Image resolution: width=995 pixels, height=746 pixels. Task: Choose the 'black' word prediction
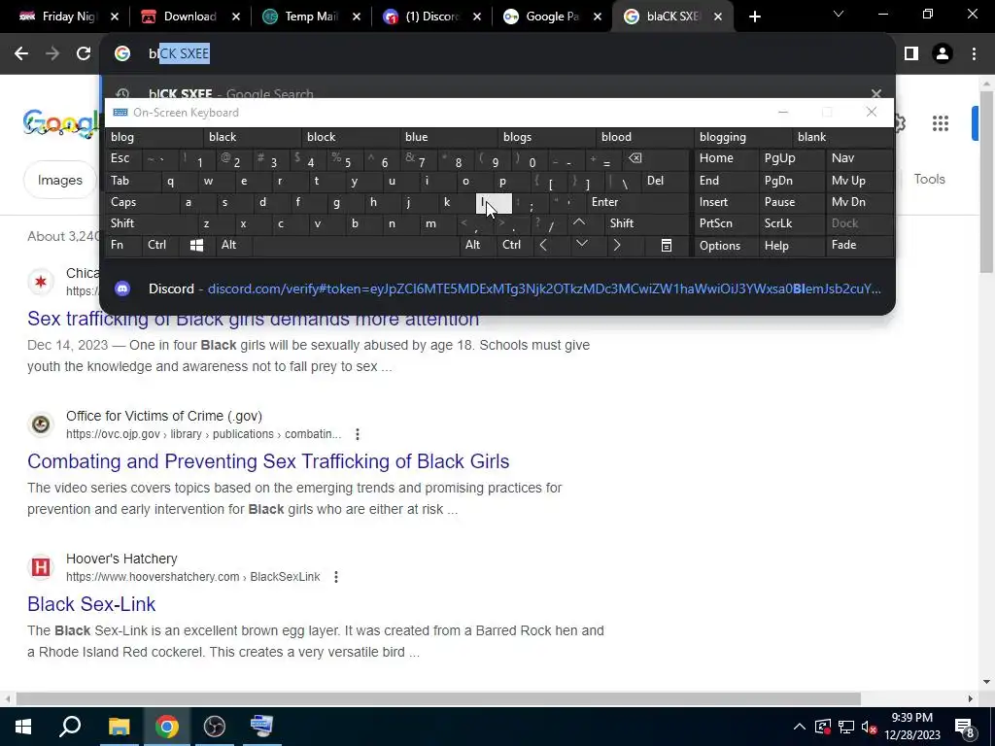[253, 137]
